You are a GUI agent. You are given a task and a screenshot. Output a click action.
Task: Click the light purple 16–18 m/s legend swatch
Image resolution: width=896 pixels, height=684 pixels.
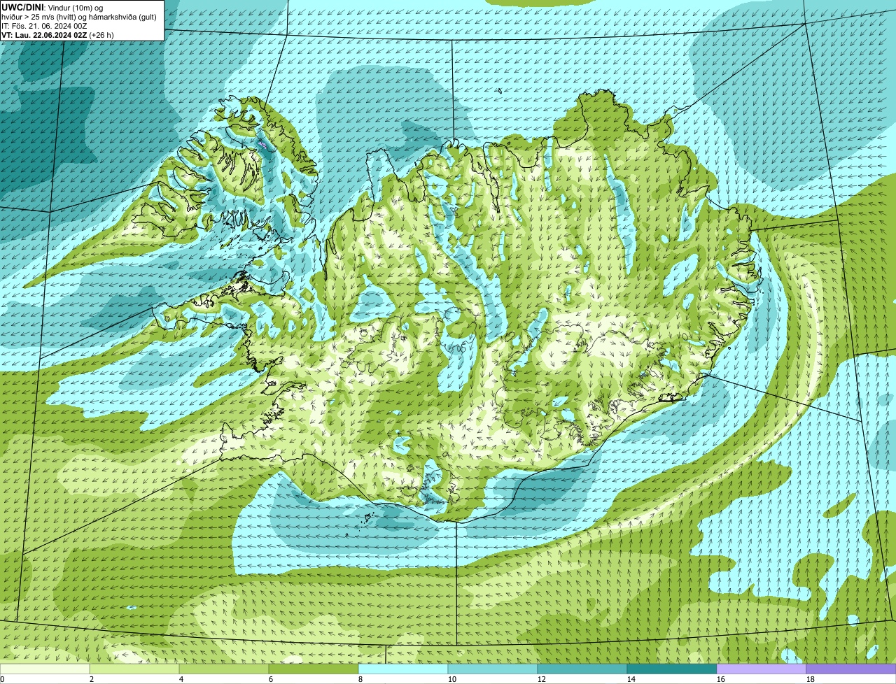click(762, 669)
